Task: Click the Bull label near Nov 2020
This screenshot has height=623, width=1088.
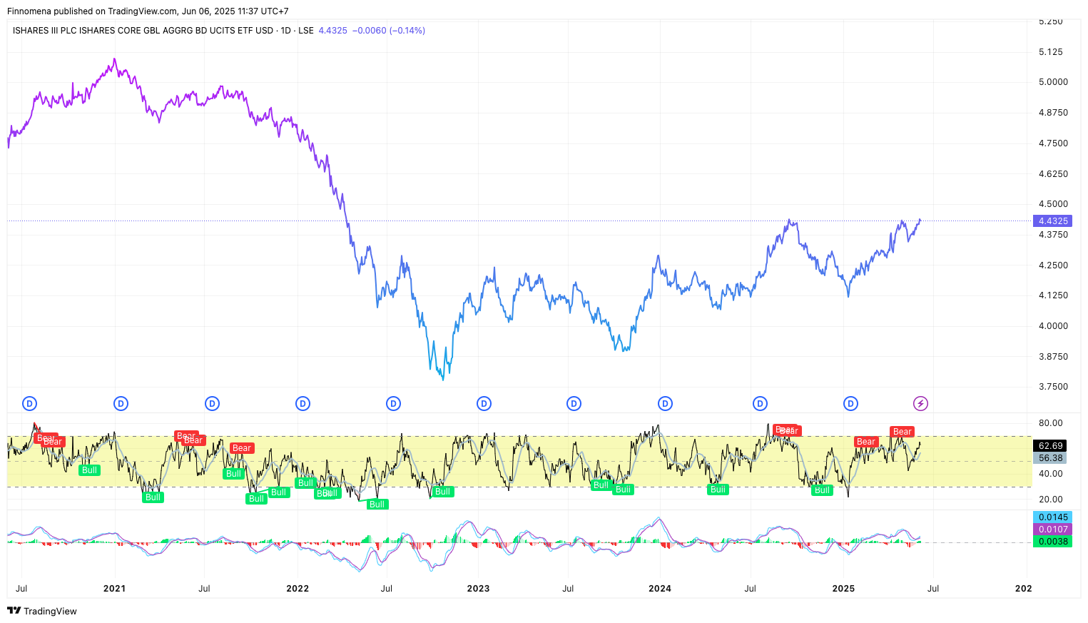Action: pos(89,470)
